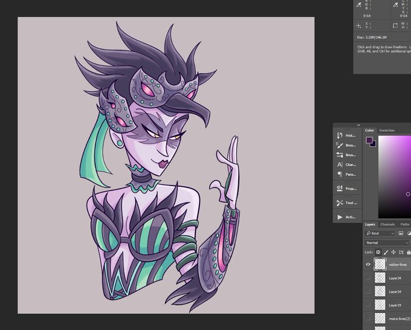Open the Actions panel play icon
The image size is (411, 330).
pyautogui.click(x=340, y=217)
